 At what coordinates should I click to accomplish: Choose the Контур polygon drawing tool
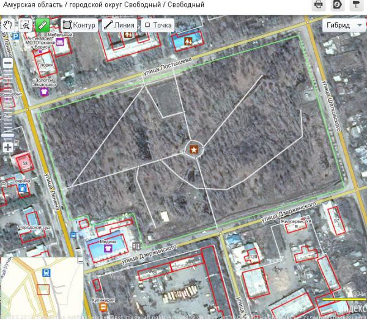(x=79, y=26)
